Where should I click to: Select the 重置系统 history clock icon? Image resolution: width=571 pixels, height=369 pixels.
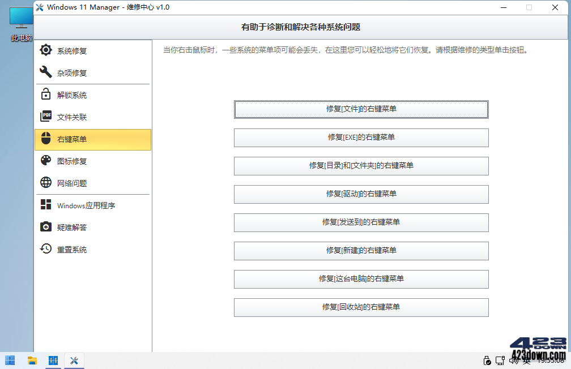pyautogui.click(x=45, y=249)
